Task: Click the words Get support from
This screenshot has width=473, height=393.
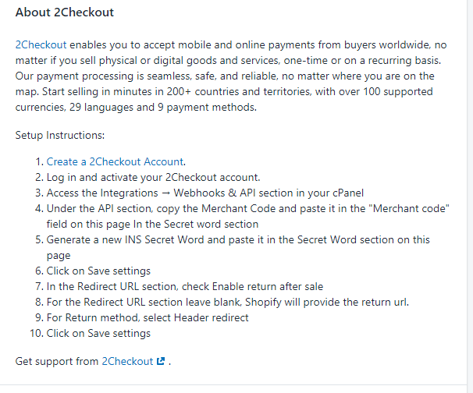Action: click(57, 361)
